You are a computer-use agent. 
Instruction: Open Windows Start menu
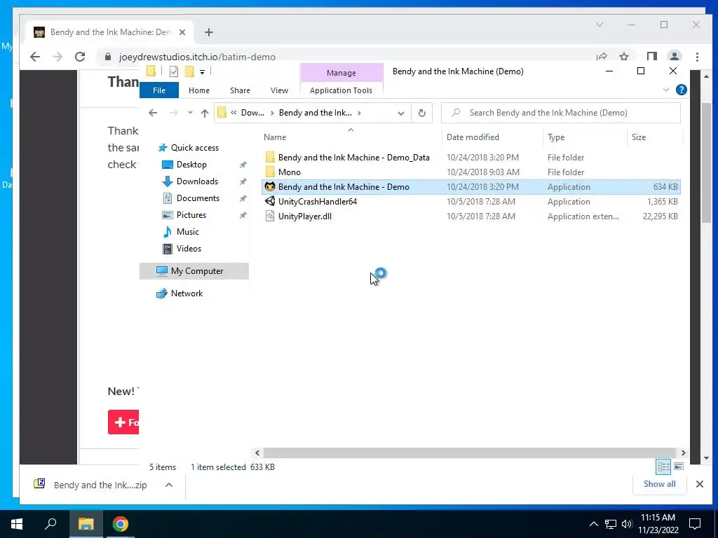pos(17,524)
